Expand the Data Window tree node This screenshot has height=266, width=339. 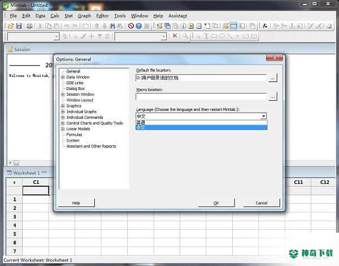point(63,77)
